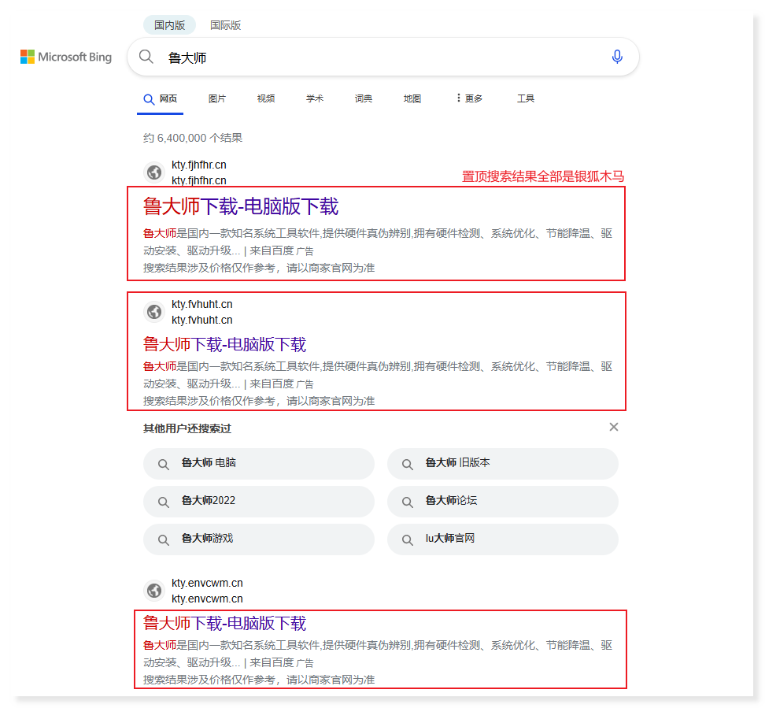Open the 地图 search section
The width and height of the screenshot is (765, 708).
click(412, 98)
